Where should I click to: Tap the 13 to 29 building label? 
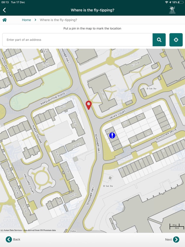click(75, 123)
